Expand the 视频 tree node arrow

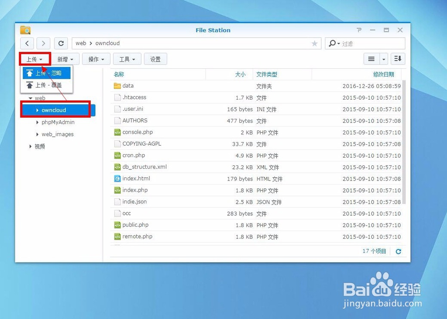click(30, 147)
